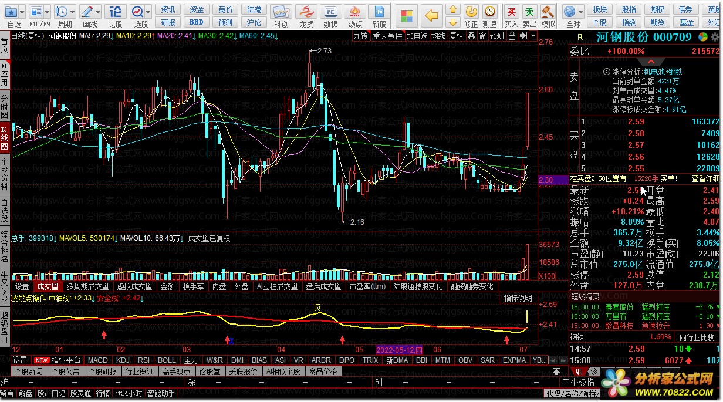Screen dimensions: 723x402
Task: Open the 论股 discussion icon
Action: coord(116,11)
